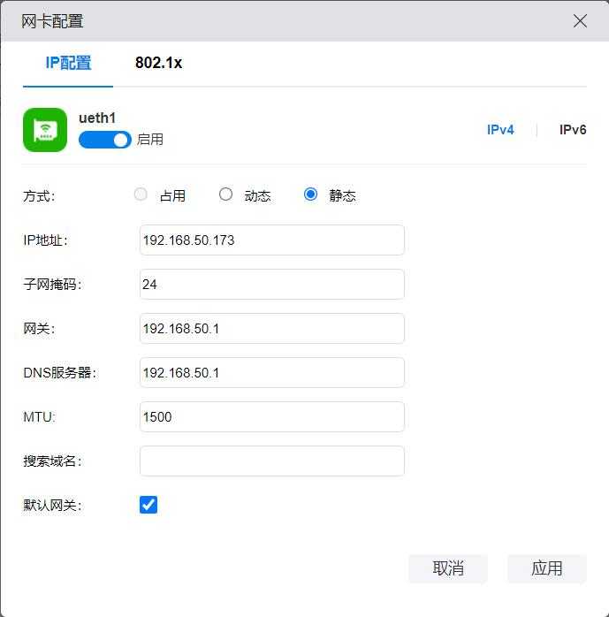Viewport: 609px width, 617px height.
Task: Click the 取消 button
Action: click(x=447, y=568)
